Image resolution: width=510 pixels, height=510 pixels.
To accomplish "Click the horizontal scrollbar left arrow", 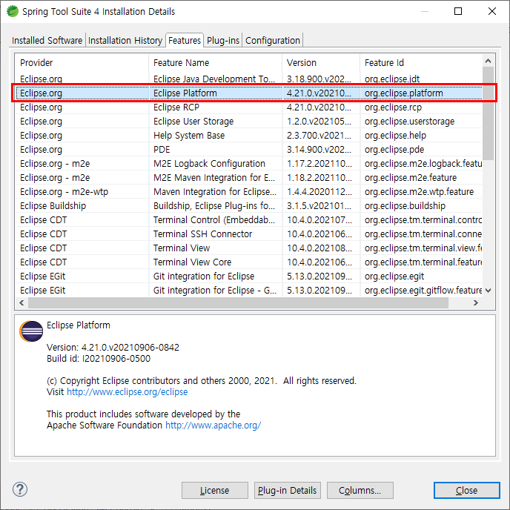I will (21, 302).
